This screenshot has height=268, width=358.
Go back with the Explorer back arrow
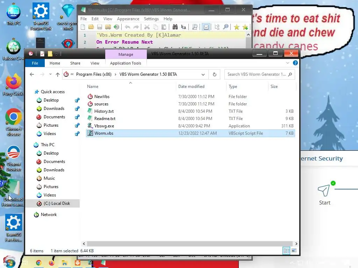click(x=32, y=74)
